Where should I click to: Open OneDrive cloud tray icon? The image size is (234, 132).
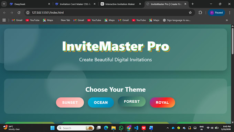tap(173, 128)
